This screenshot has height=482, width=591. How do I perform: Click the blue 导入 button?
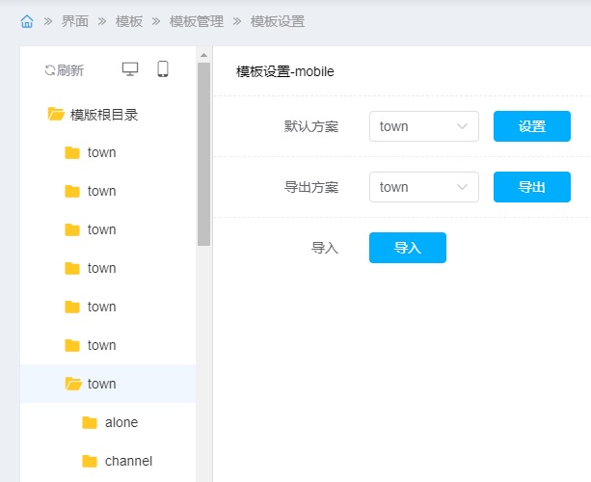point(407,248)
